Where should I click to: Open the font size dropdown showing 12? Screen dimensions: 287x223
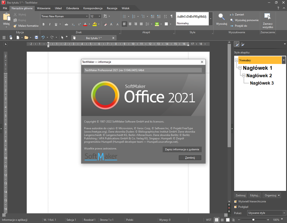[x=99, y=16]
